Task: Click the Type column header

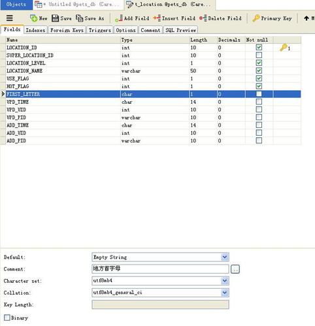Action: tap(155, 40)
